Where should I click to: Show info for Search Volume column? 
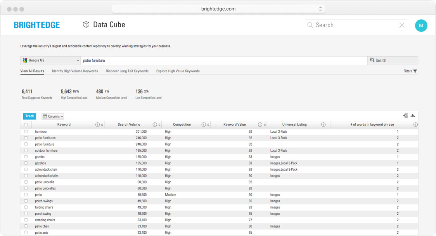pyautogui.click(x=155, y=125)
